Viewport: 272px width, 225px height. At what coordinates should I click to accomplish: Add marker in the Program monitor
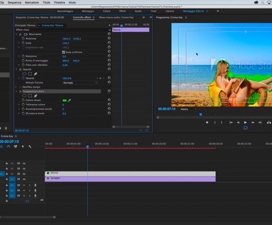(x=207, y=123)
